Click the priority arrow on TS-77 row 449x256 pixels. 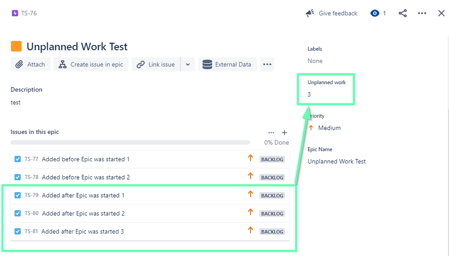[x=250, y=158]
